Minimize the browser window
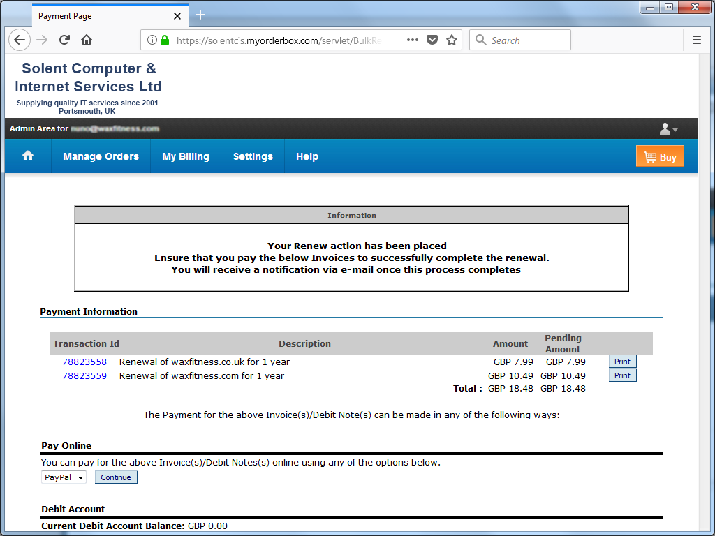 (650, 7)
